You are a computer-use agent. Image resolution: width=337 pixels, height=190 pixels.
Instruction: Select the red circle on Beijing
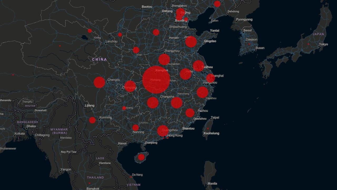point(180,13)
